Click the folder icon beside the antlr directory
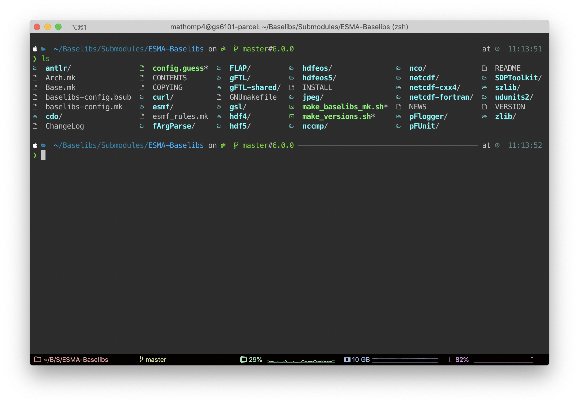 35,68
